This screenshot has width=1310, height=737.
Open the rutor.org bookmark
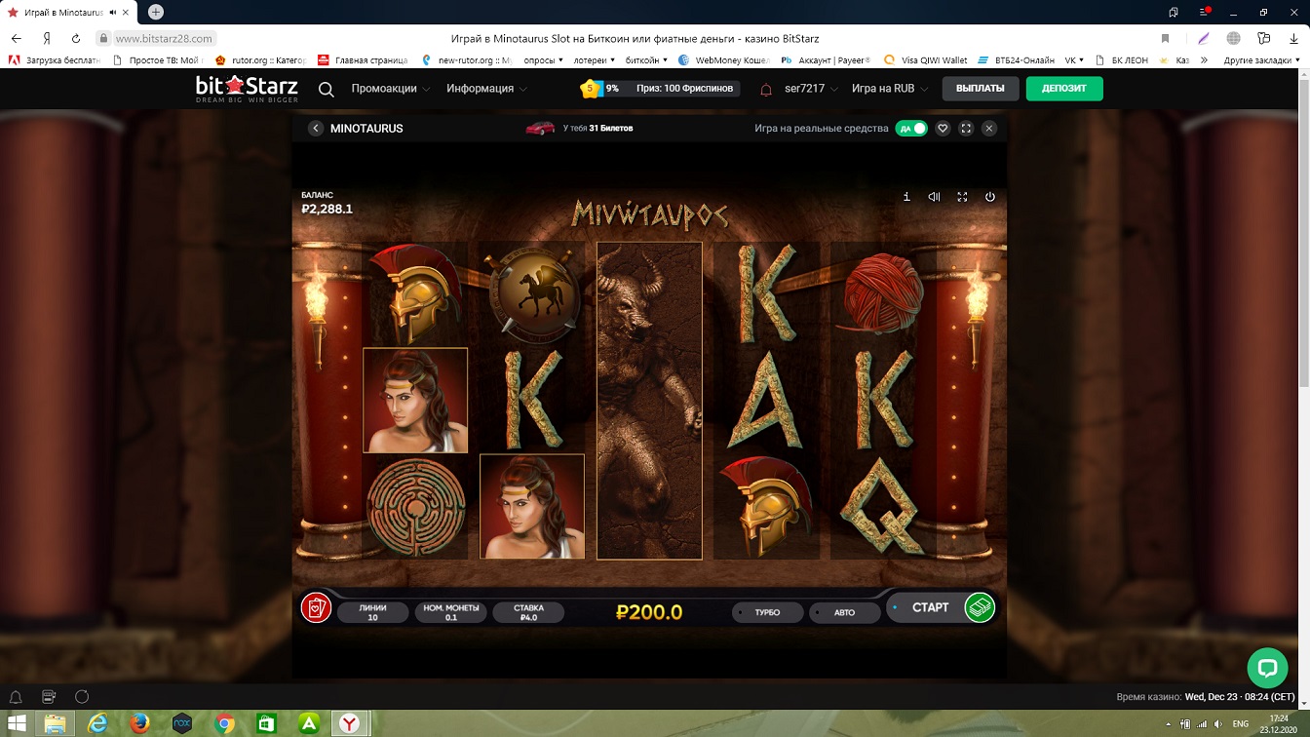click(260, 60)
